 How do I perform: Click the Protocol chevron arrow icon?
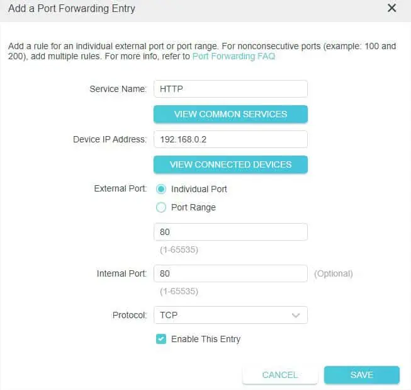295,315
